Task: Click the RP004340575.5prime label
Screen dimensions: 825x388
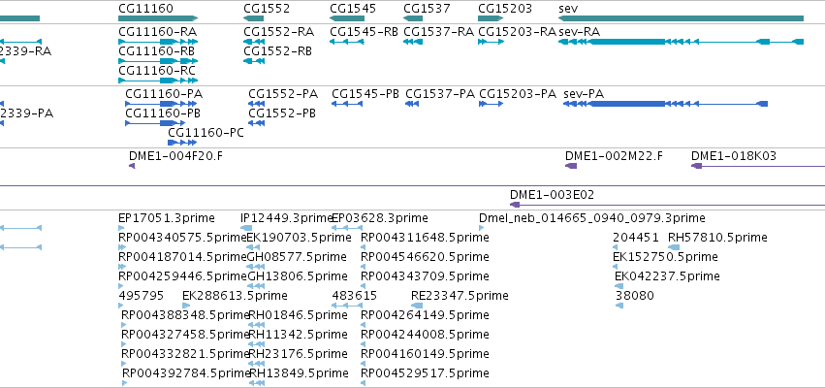Action: click(182, 238)
